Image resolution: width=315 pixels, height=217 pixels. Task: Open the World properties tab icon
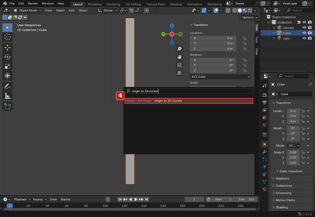(265, 125)
